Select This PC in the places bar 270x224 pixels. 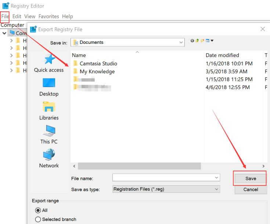(x=49, y=135)
